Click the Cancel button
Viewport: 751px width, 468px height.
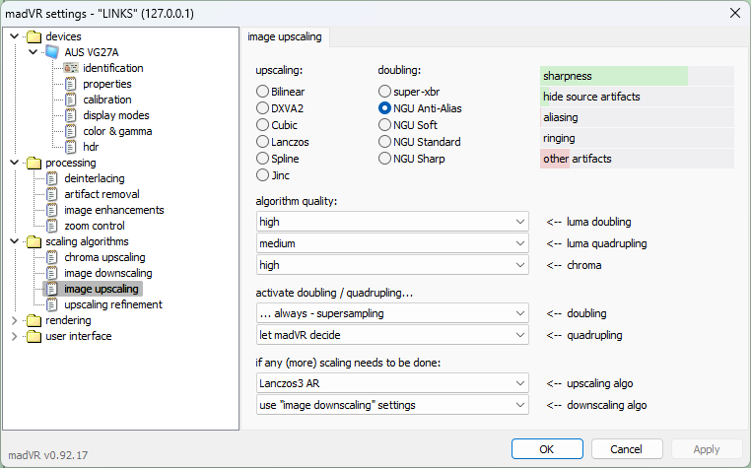pos(627,449)
